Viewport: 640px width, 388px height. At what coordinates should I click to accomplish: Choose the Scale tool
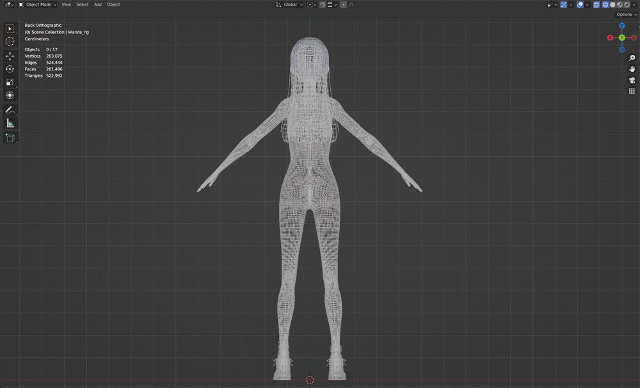click(10, 82)
